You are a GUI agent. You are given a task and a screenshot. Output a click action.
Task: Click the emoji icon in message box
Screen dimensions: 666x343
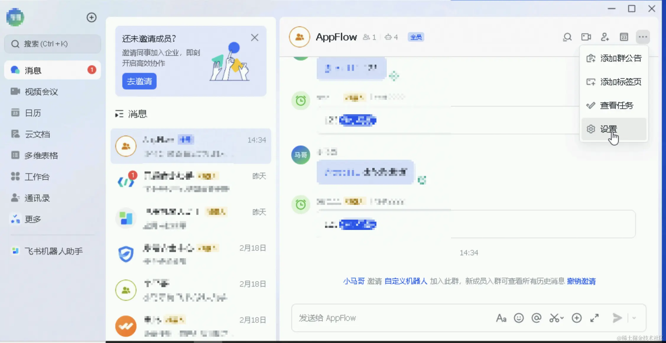(x=519, y=318)
